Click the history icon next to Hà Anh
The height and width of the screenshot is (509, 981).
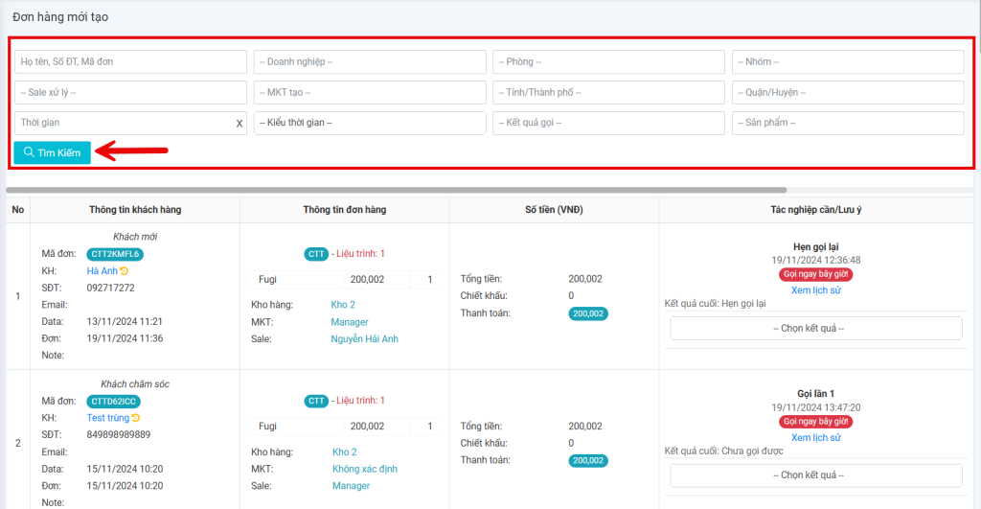pyautogui.click(x=124, y=271)
